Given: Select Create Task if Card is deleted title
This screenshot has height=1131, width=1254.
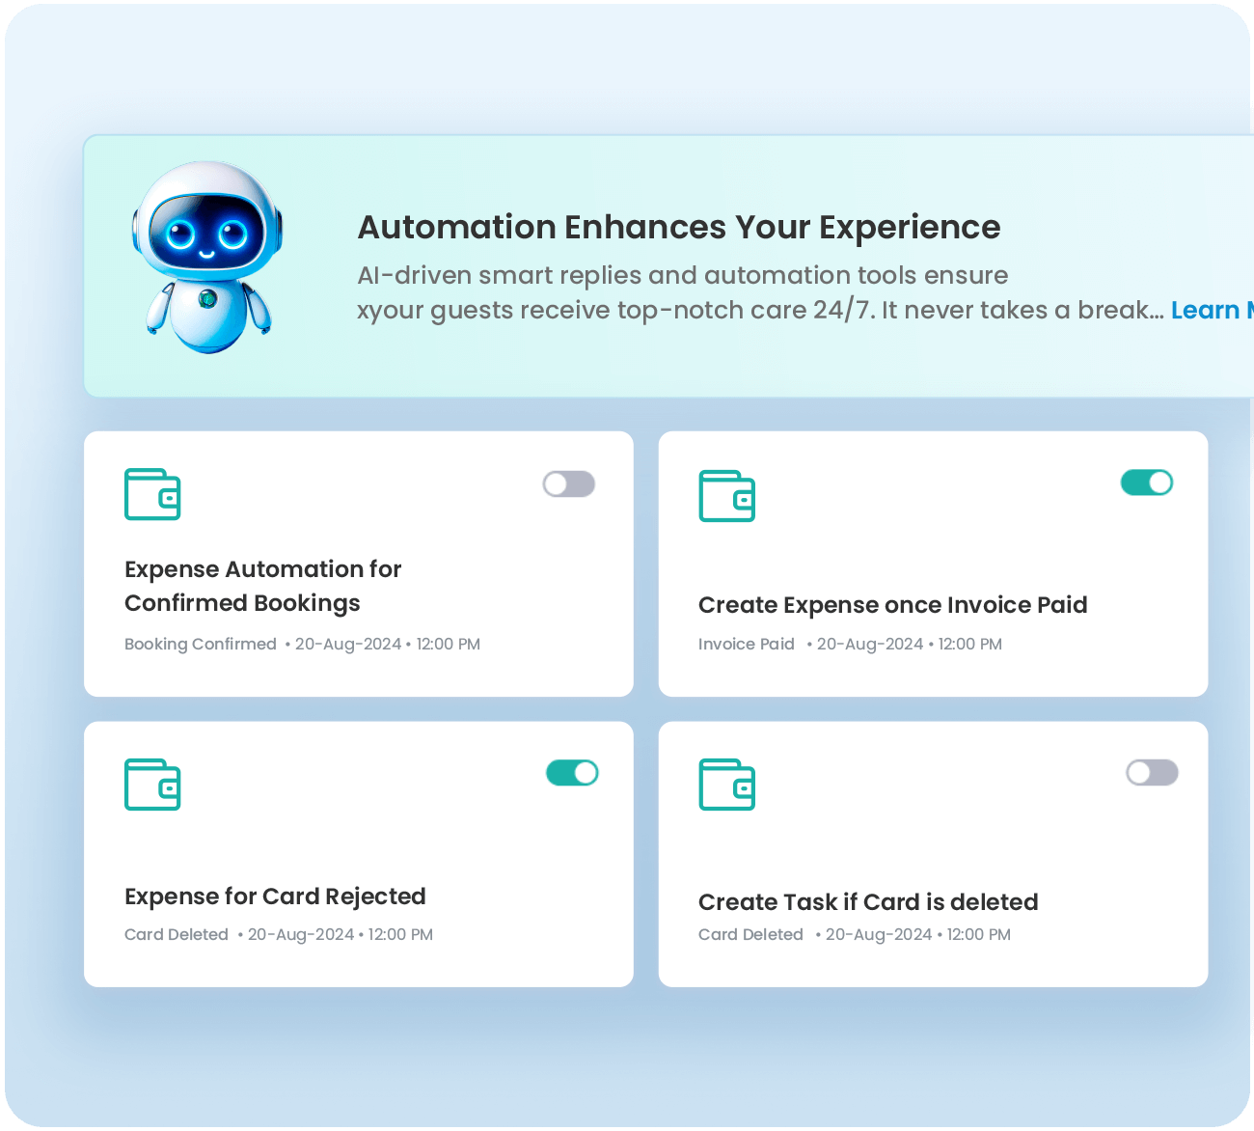Looking at the screenshot, I should point(868,902).
